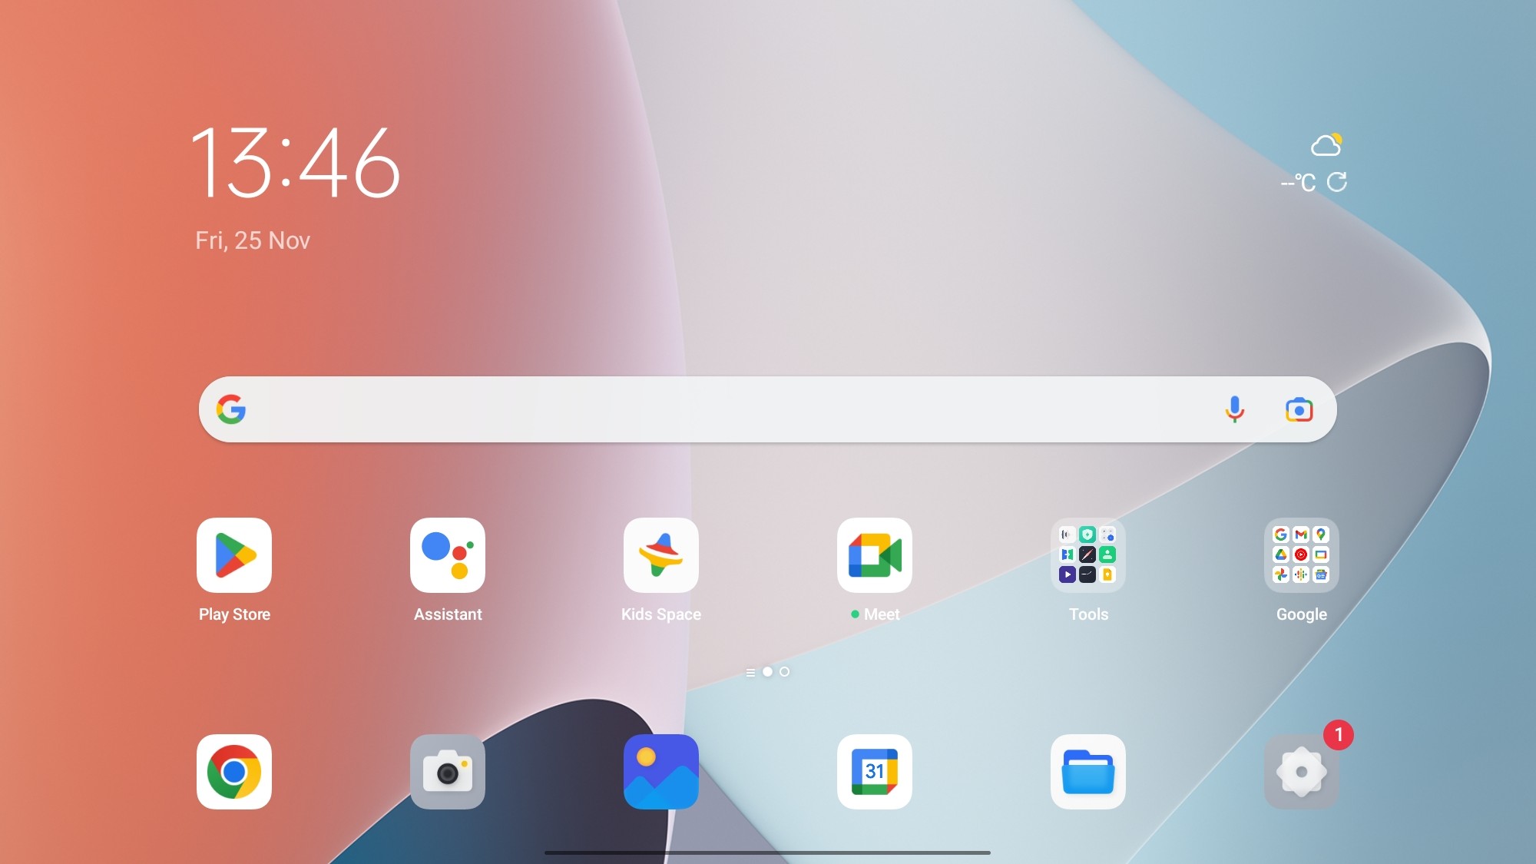The height and width of the screenshot is (864, 1536).
Task: Open the Camera app
Action: pyautogui.click(x=447, y=771)
